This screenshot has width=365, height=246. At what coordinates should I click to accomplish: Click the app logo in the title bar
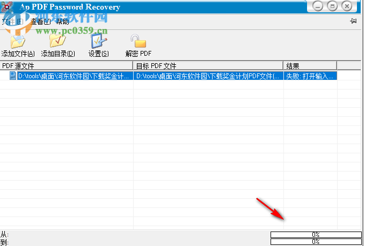[x=7, y=6]
